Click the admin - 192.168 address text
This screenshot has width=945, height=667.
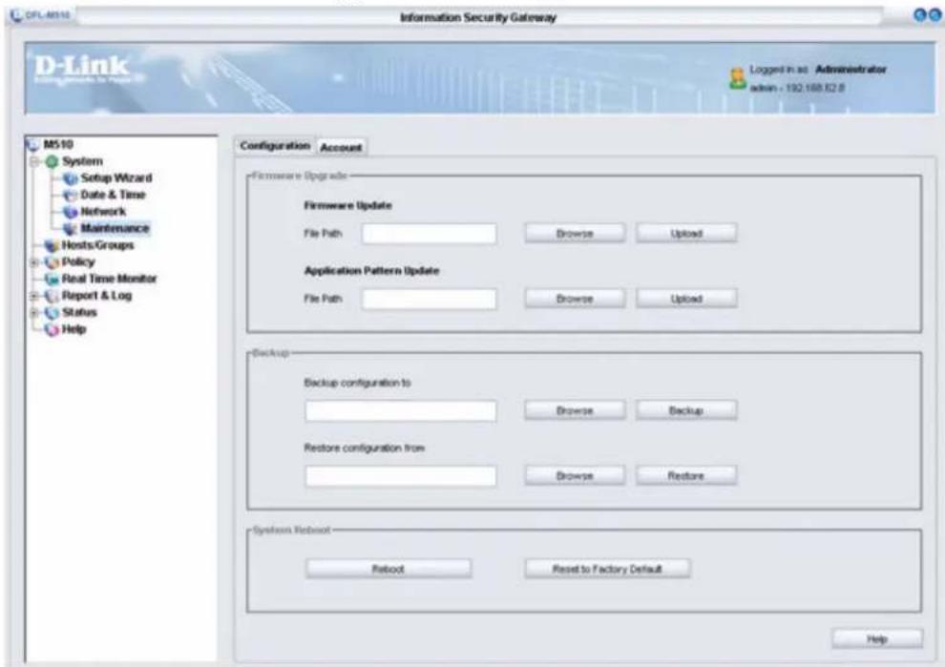(797, 88)
